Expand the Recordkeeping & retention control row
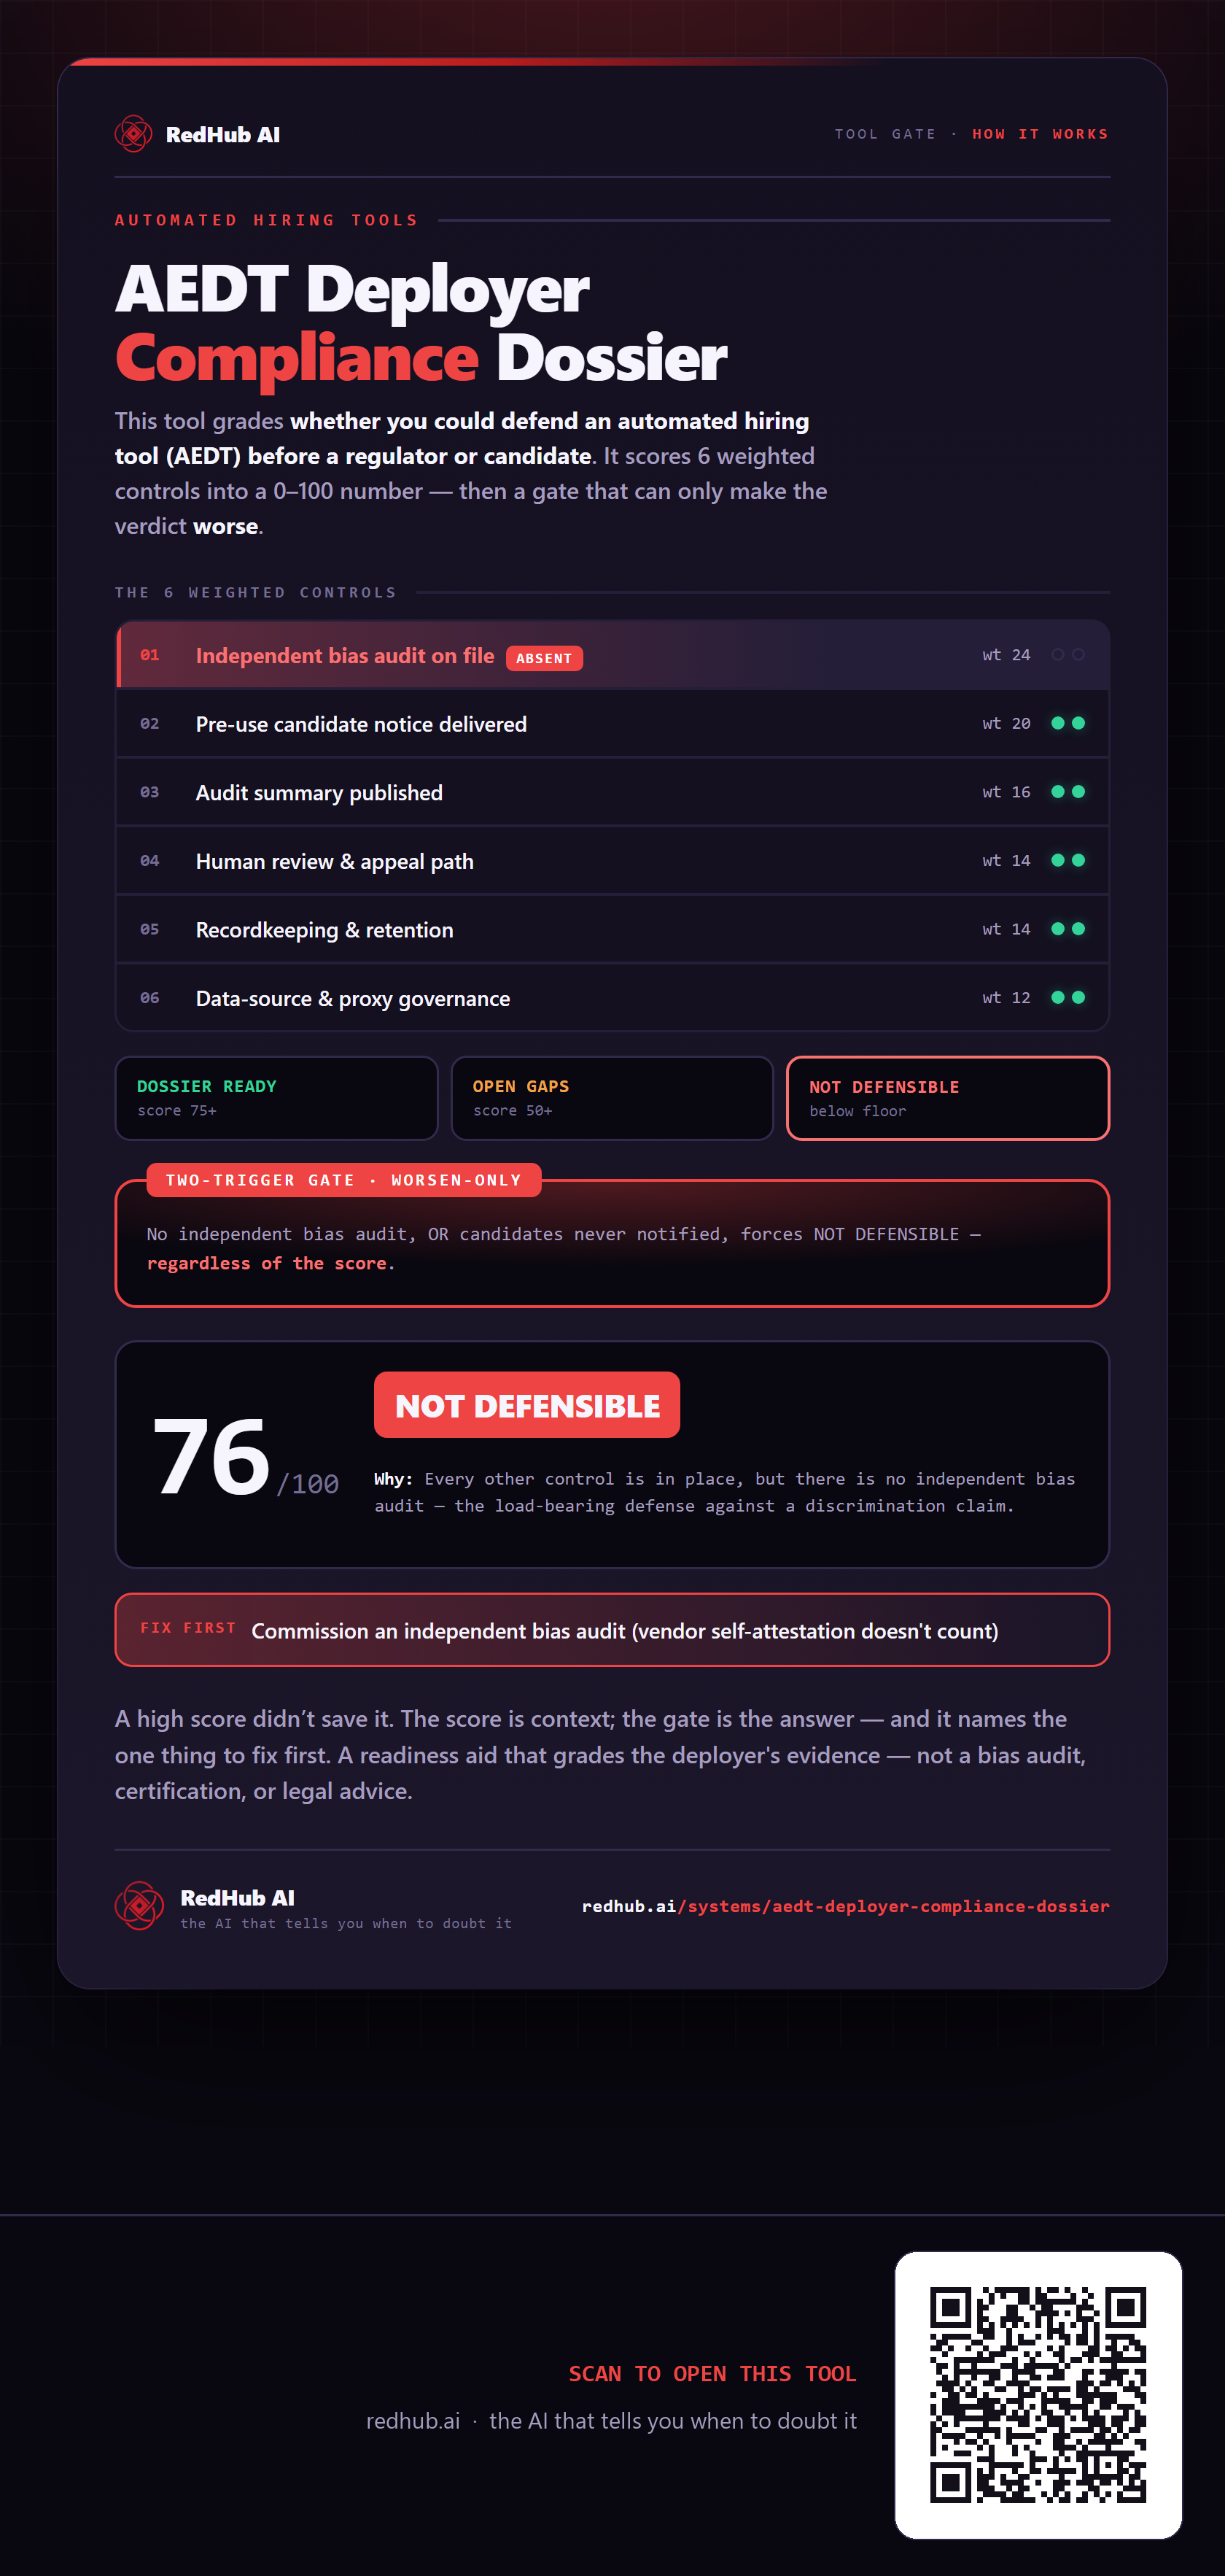The width and height of the screenshot is (1225, 2576). [x=612, y=930]
